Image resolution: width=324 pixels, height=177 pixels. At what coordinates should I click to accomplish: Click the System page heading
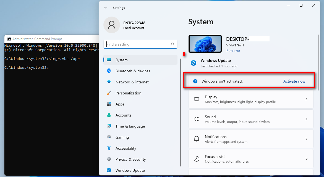pos(201,22)
